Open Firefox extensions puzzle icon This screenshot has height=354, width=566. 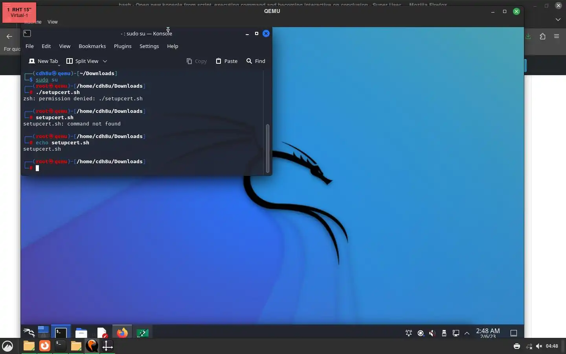(542, 36)
